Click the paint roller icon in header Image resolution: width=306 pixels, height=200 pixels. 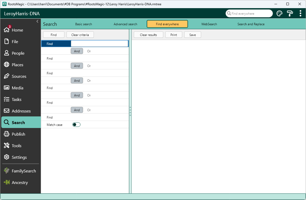click(x=290, y=13)
